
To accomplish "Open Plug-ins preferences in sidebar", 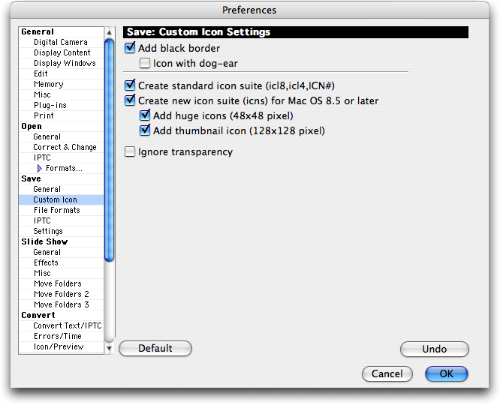I will (50, 106).
